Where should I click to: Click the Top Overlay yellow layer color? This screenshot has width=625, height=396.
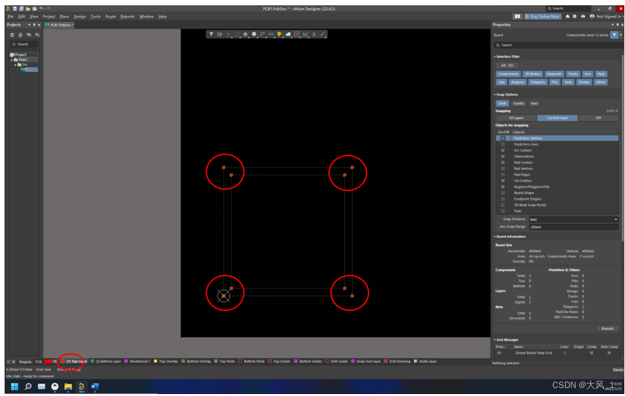(x=156, y=361)
